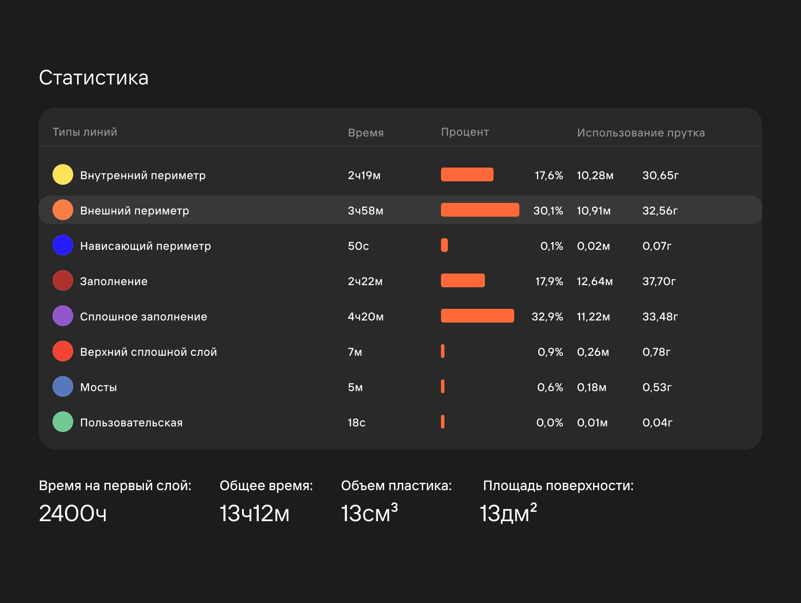This screenshot has height=603, width=801.
Task: Select the Мосты row label
Action: point(99,387)
